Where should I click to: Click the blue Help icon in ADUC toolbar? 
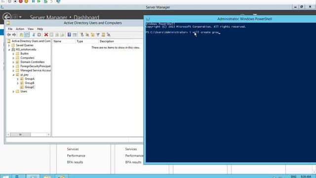click(69, 35)
